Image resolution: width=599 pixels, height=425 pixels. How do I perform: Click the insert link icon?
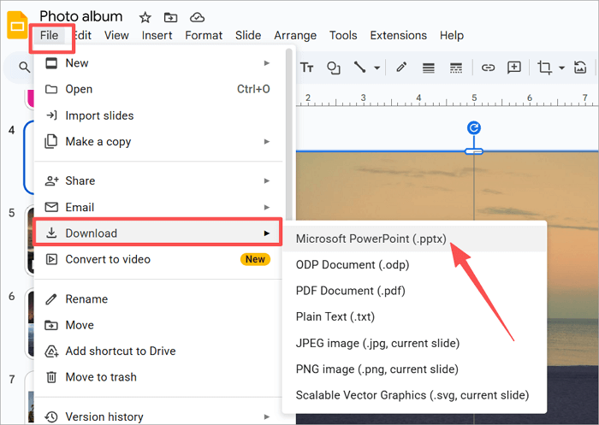pos(488,68)
